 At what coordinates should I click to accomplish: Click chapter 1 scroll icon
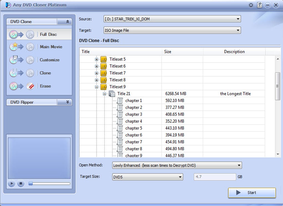[x=120, y=101]
